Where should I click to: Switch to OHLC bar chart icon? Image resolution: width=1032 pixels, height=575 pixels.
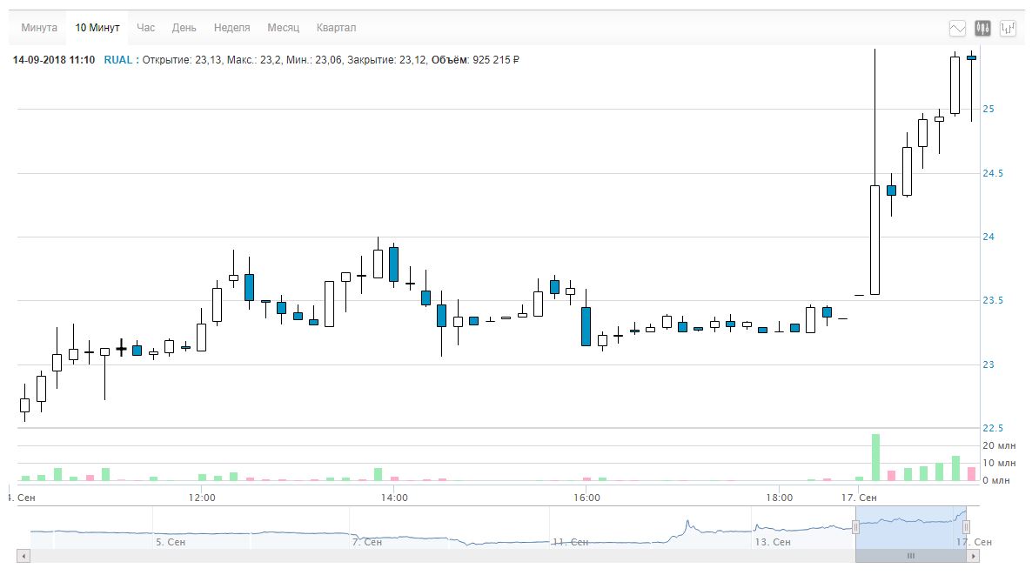1009,29
